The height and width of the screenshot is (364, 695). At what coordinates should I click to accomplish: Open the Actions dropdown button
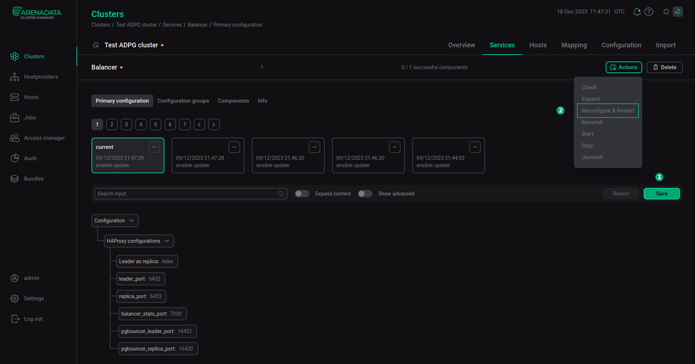click(624, 67)
